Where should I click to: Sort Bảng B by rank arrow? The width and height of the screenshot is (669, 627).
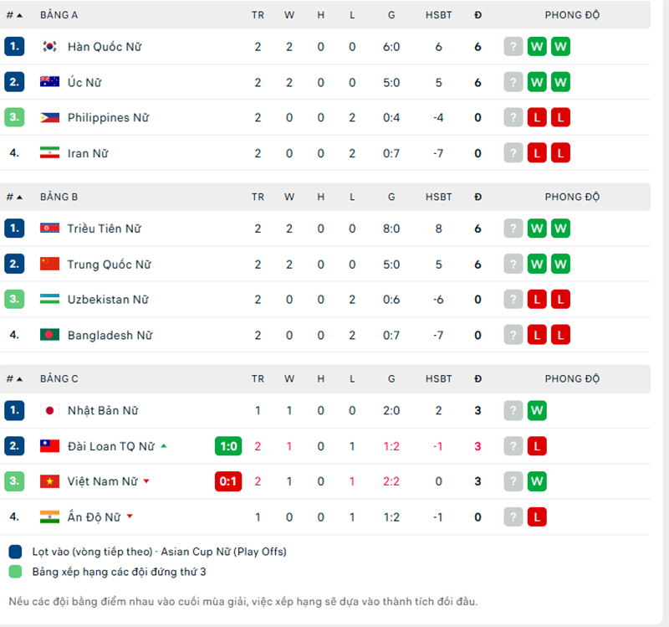click(x=19, y=198)
